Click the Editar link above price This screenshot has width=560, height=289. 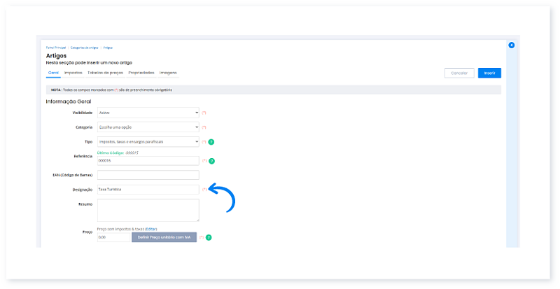click(151, 229)
